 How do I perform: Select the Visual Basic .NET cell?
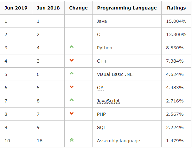coord(127,74)
